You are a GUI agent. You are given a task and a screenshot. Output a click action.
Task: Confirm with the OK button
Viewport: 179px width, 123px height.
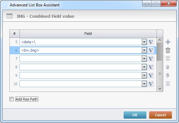135,115
